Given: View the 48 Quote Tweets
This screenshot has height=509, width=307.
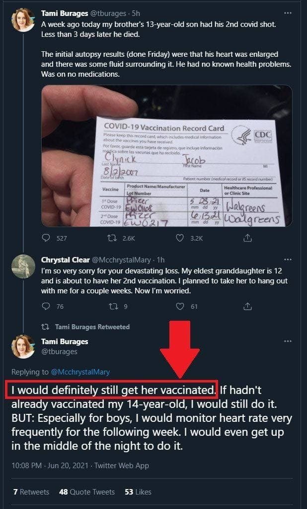Looking at the screenshot, I should [x=87, y=492].
